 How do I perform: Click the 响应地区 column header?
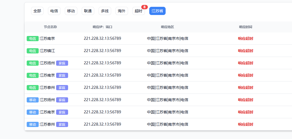pyautogui.click(x=167, y=27)
